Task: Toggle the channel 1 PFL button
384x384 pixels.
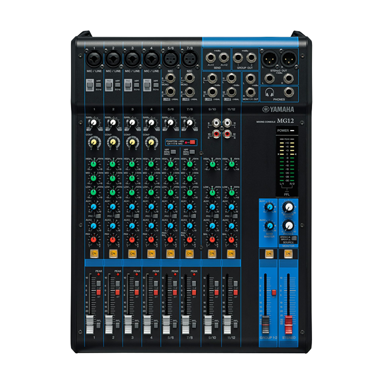Action: (98, 325)
